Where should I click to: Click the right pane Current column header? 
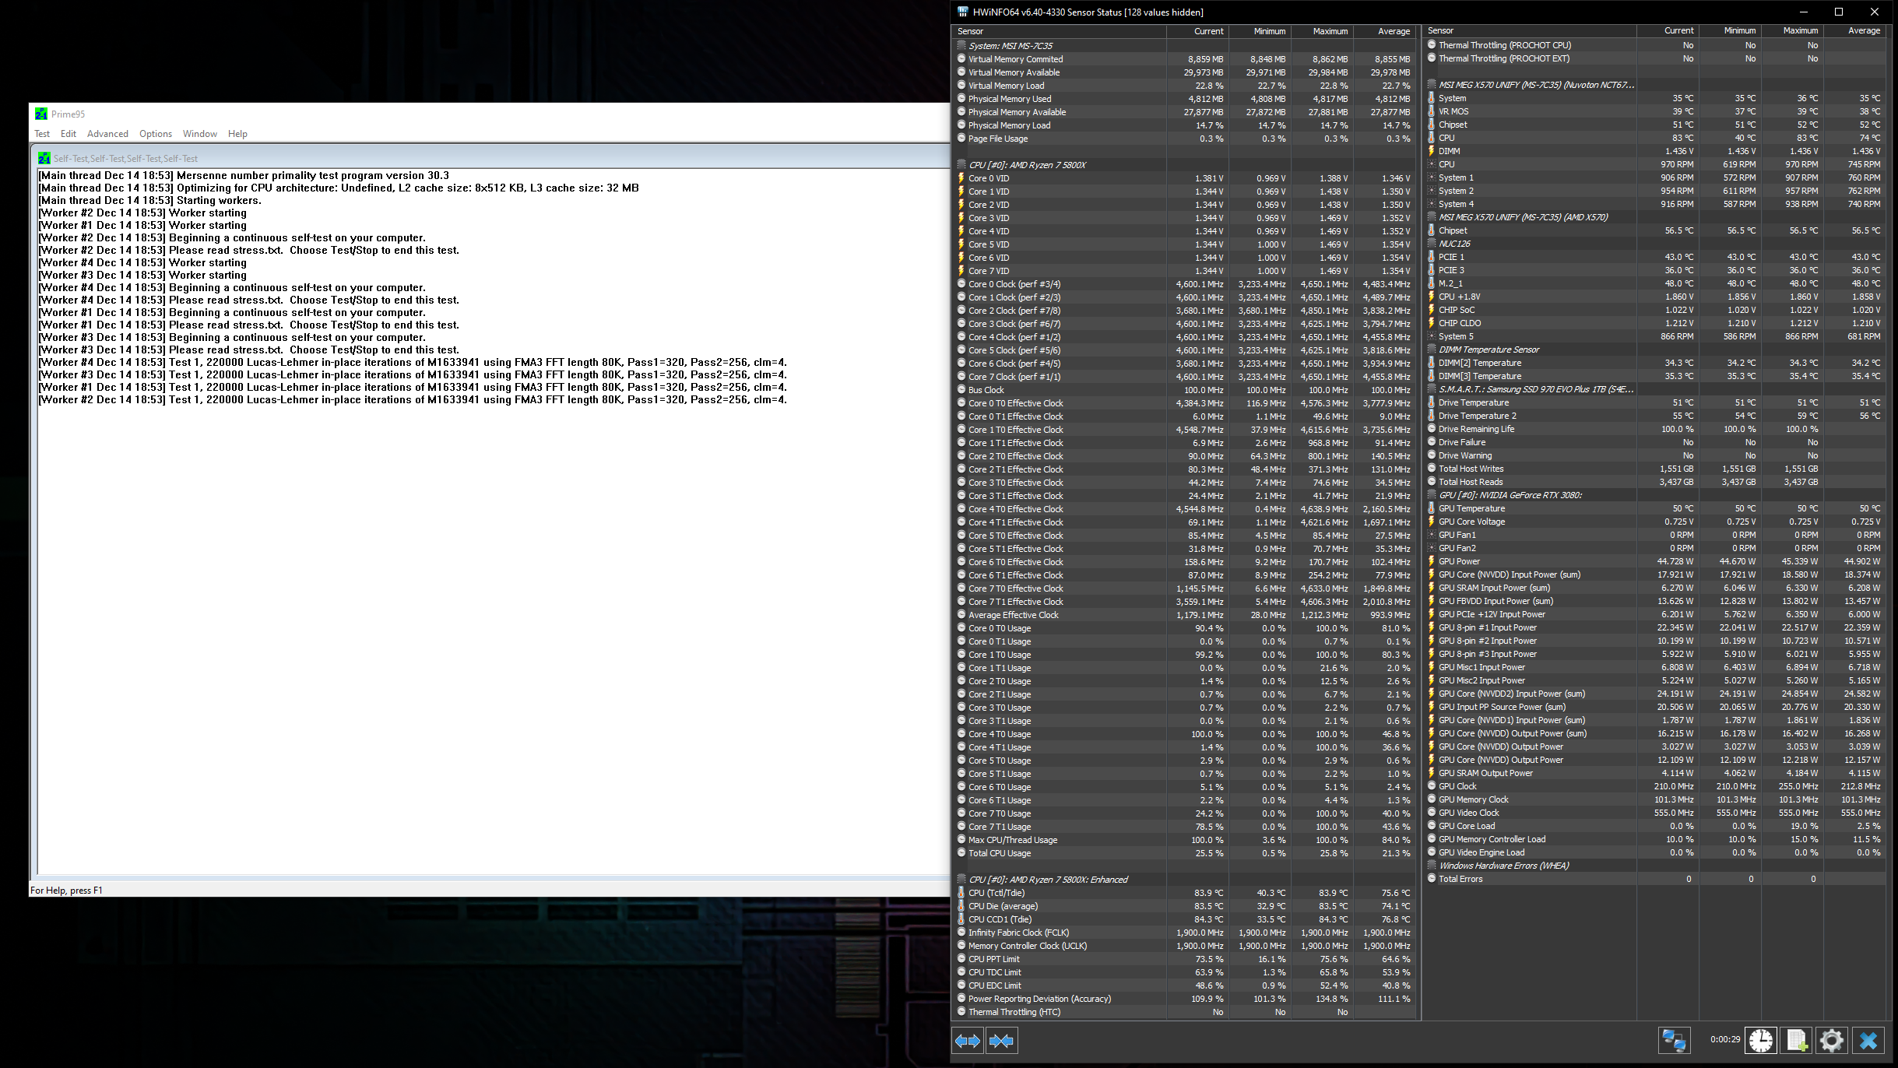pyautogui.click(x=1678, y=30)
